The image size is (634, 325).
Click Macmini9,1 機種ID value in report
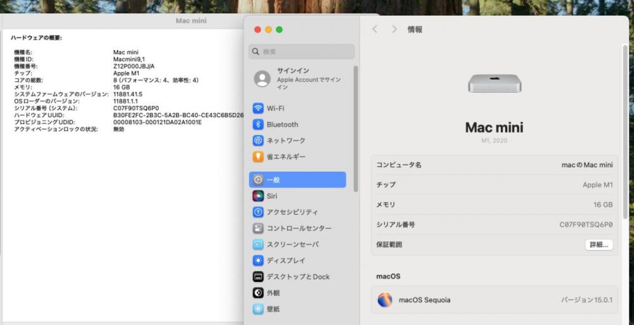(129, 59)
